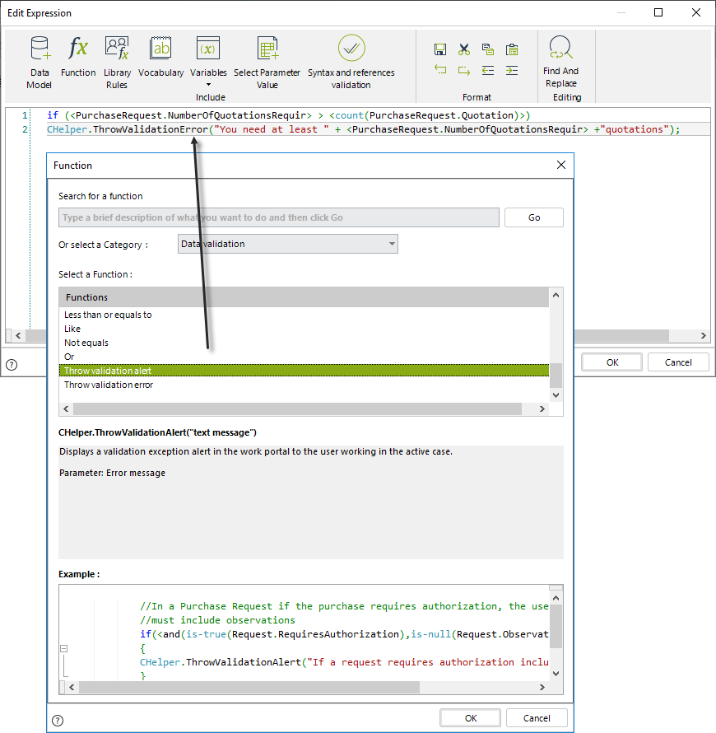Close the Function dialog

561,165
